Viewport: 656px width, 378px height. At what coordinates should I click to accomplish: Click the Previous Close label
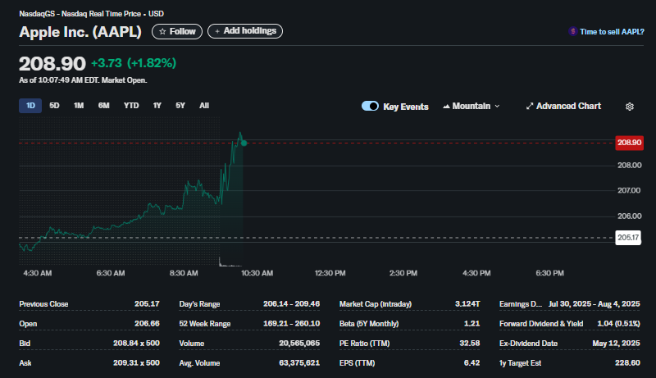point(43,304)
